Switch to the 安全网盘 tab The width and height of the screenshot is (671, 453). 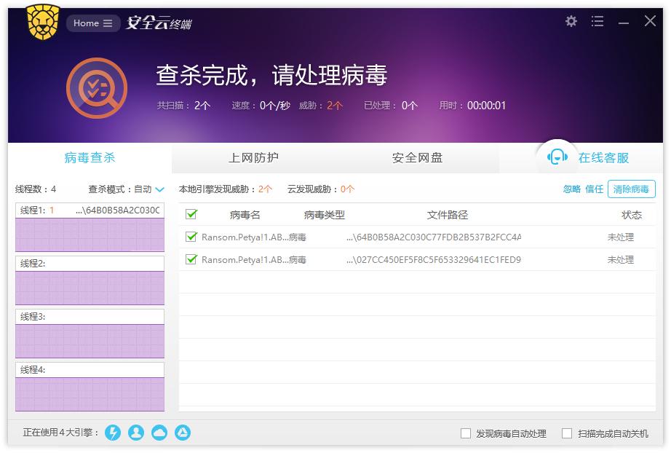coord(416,157)
